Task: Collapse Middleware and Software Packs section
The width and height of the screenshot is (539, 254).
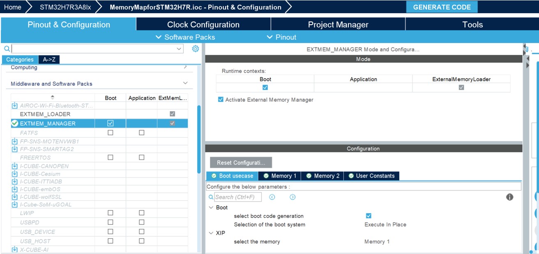Action: click(185, 83)
